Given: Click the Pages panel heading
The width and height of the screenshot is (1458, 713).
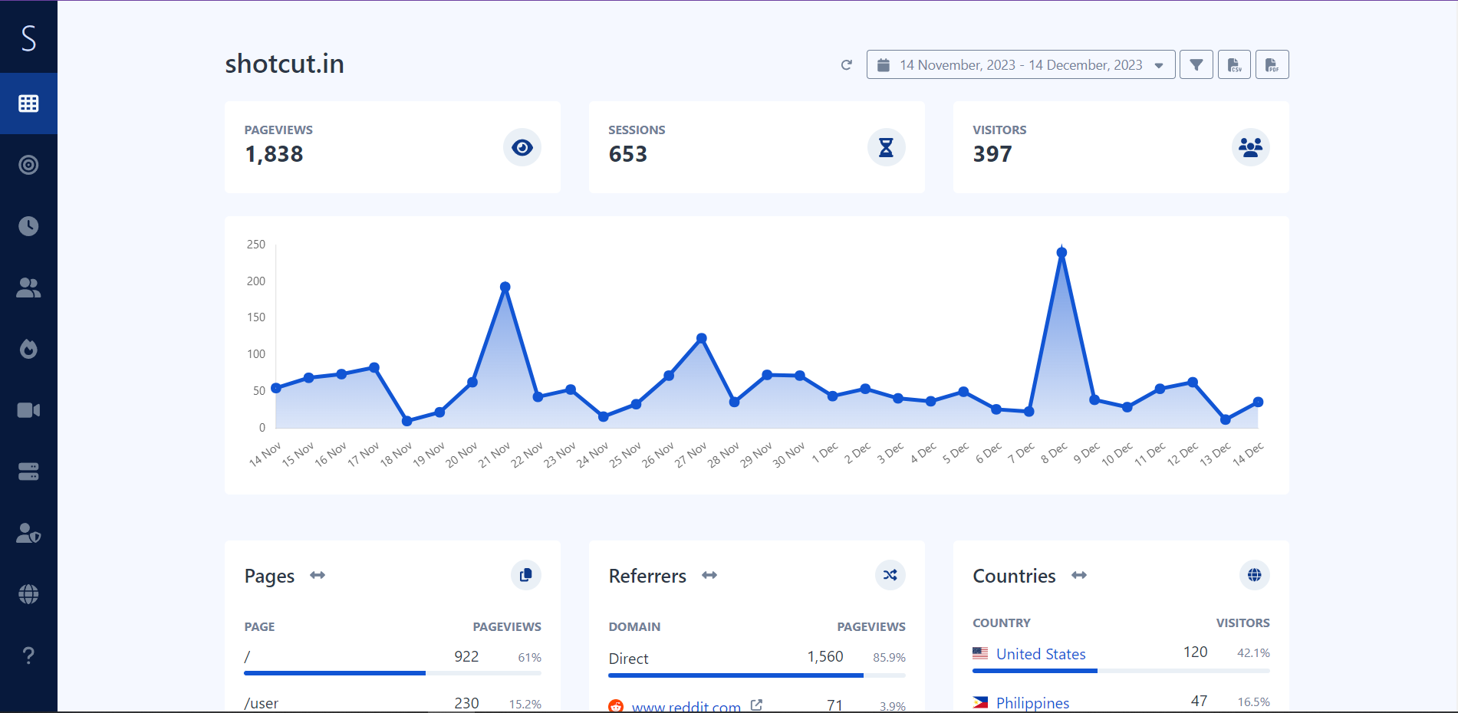Looking at the screenshot, I should 269,576.
